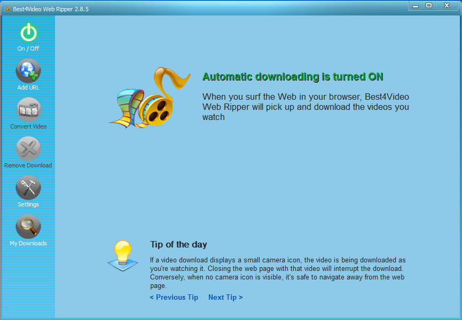Click the 'Tip of the day' heading
The width and height of the screenshot is (462, 320).
tap(178, 244)
